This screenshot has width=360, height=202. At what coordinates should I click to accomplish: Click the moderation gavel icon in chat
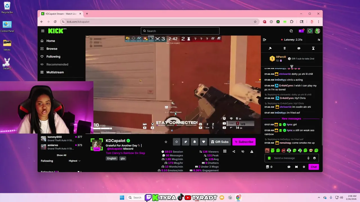click(270, 48)
